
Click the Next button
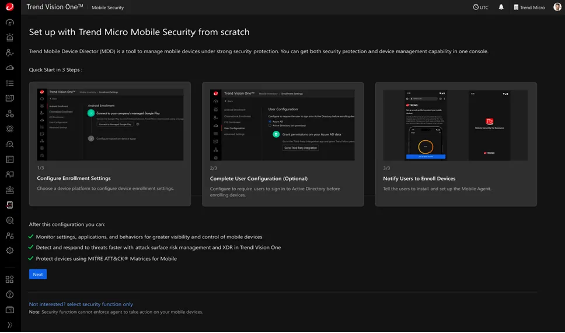[38, 274]
